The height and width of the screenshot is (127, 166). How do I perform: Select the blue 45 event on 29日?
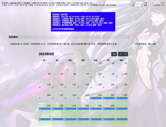coord(96,109)
